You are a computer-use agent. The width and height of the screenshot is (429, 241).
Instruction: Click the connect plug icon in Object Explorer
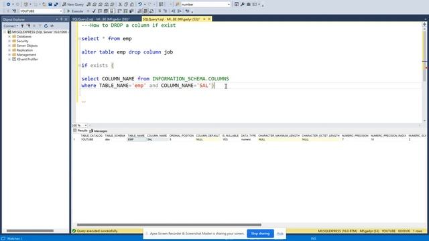point(22,26)
